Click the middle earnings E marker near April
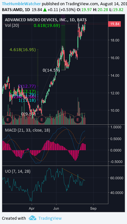127x224 pixels. [x=42, y=120]
